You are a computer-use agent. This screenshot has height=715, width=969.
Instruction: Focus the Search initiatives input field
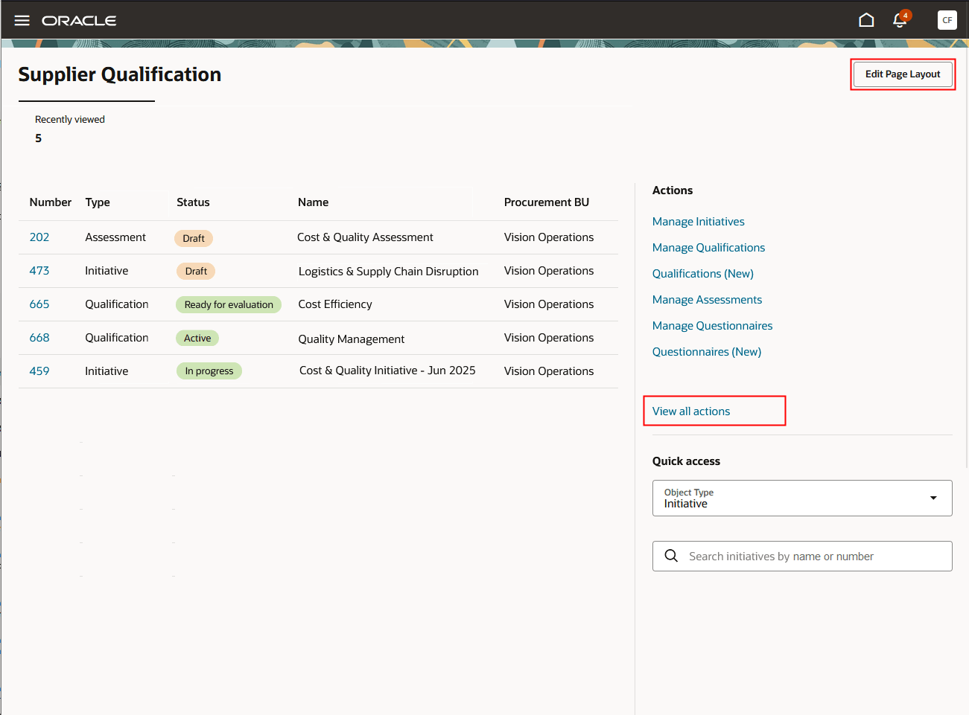(802, 556)
